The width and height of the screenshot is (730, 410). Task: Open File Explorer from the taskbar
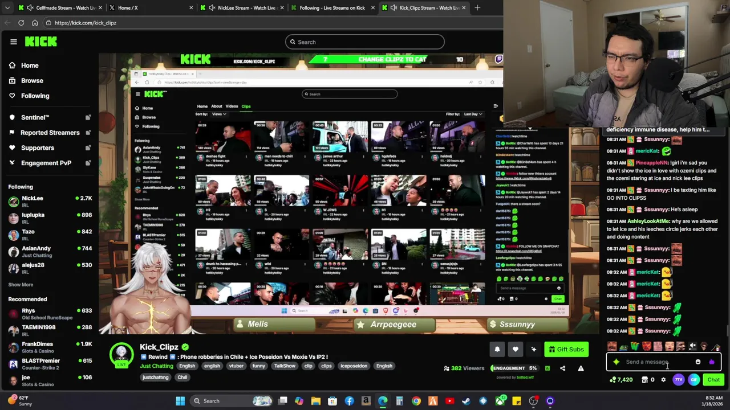tap(315, 401)
